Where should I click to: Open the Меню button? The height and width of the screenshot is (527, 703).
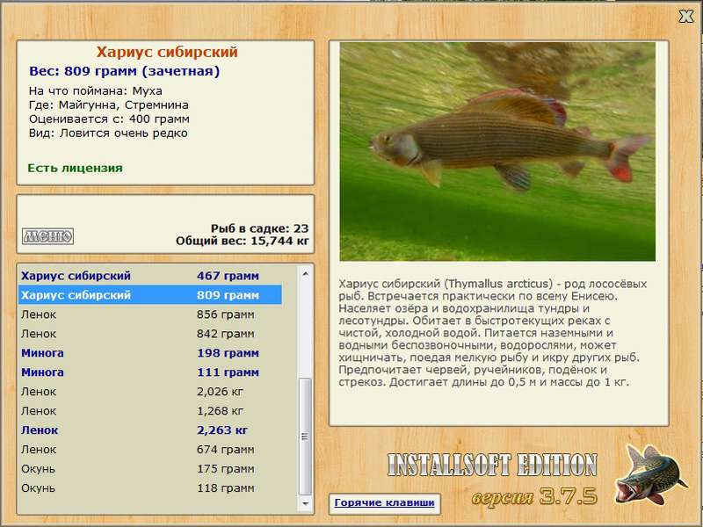(x=47, y=236)
